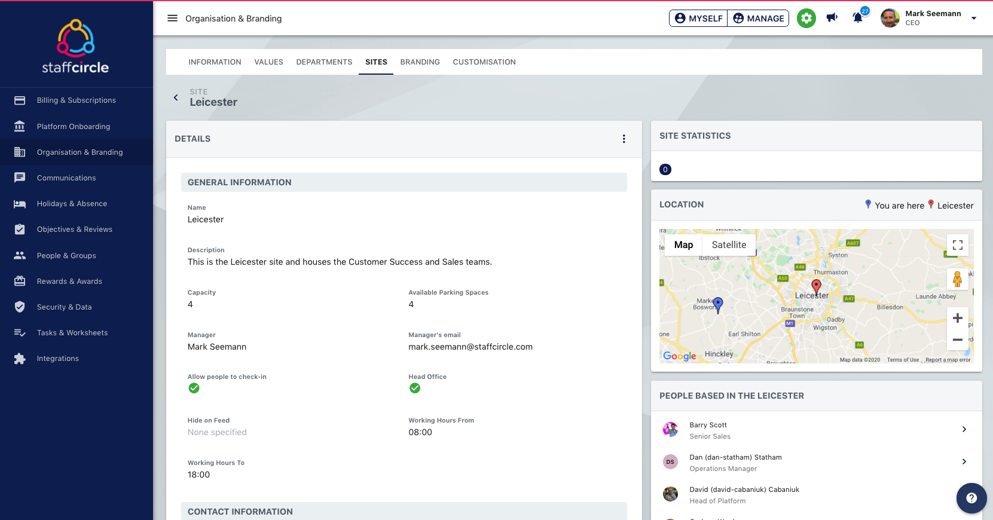Open the Details three-dot options menu

pyautogui.click(x=624, y=139)
